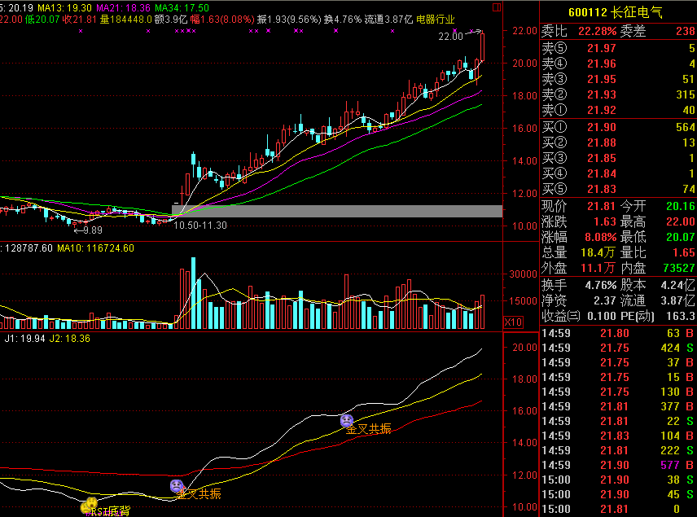Select the stock title 600112 长征电气
697x517 pixels.
[x=616, y=12]
